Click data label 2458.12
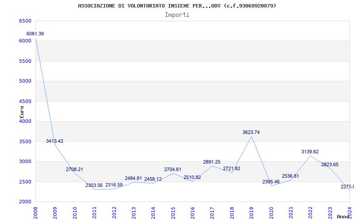354x221 pixels. [x=153, y=179]
